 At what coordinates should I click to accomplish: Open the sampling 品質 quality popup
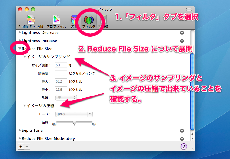click(66, 98)
